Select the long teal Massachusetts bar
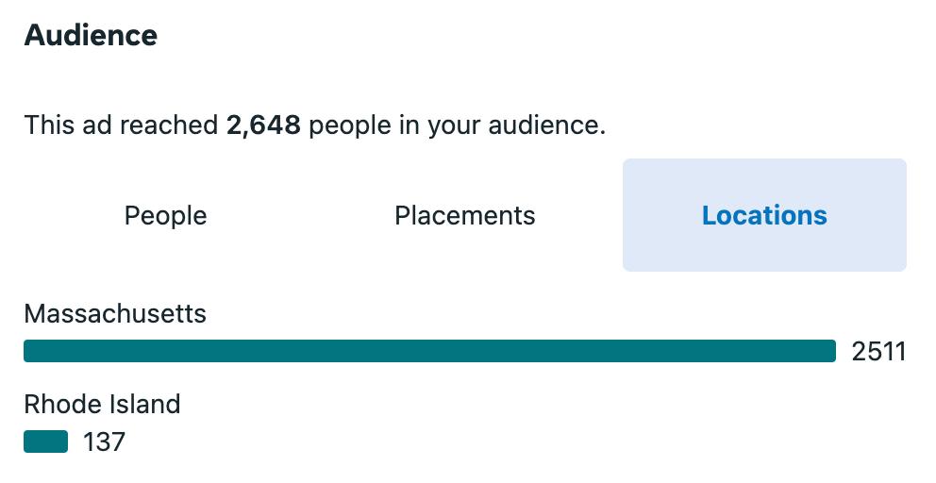936x483 pixels. coord(429,352)
